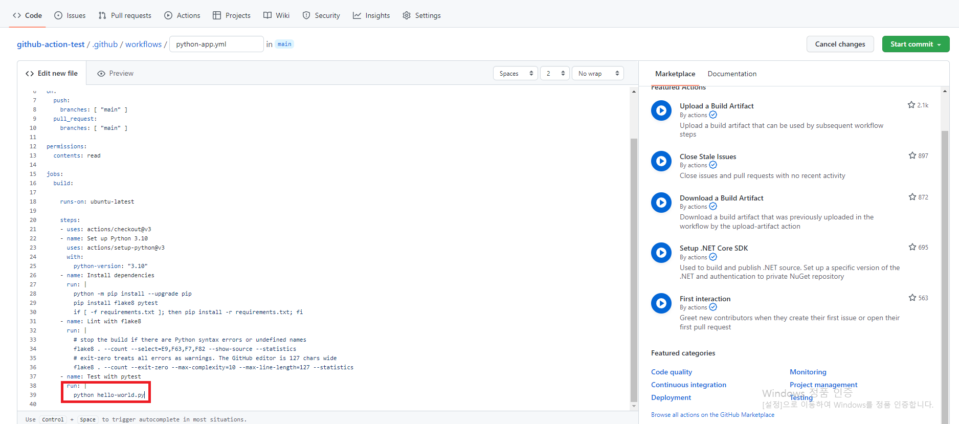This screenshot has height=424, width=959.
Task: Switch to the Preview tab
Action: click(116, 73)
